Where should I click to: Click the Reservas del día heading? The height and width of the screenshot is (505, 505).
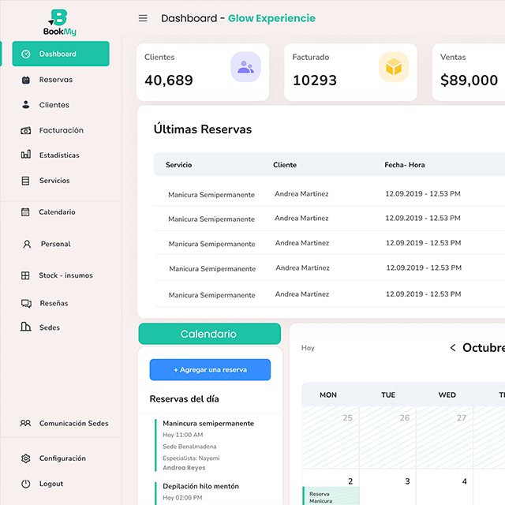point(184,399)
